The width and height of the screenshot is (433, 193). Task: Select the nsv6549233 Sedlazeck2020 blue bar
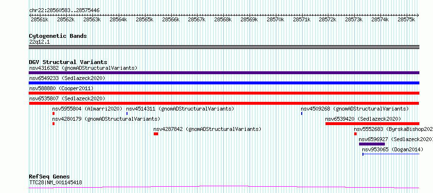pos(224,83)
